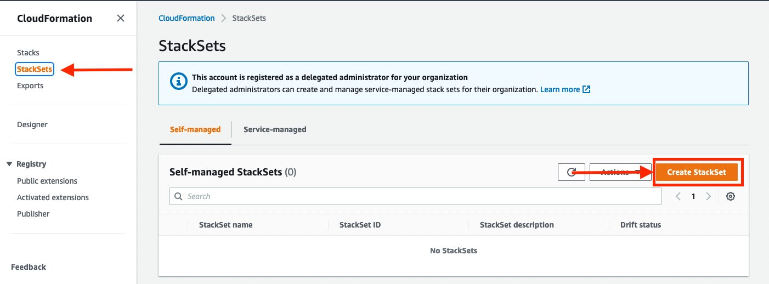Open Activated extensions
This screenshot has width=769, height=284.
click(53, 197)
